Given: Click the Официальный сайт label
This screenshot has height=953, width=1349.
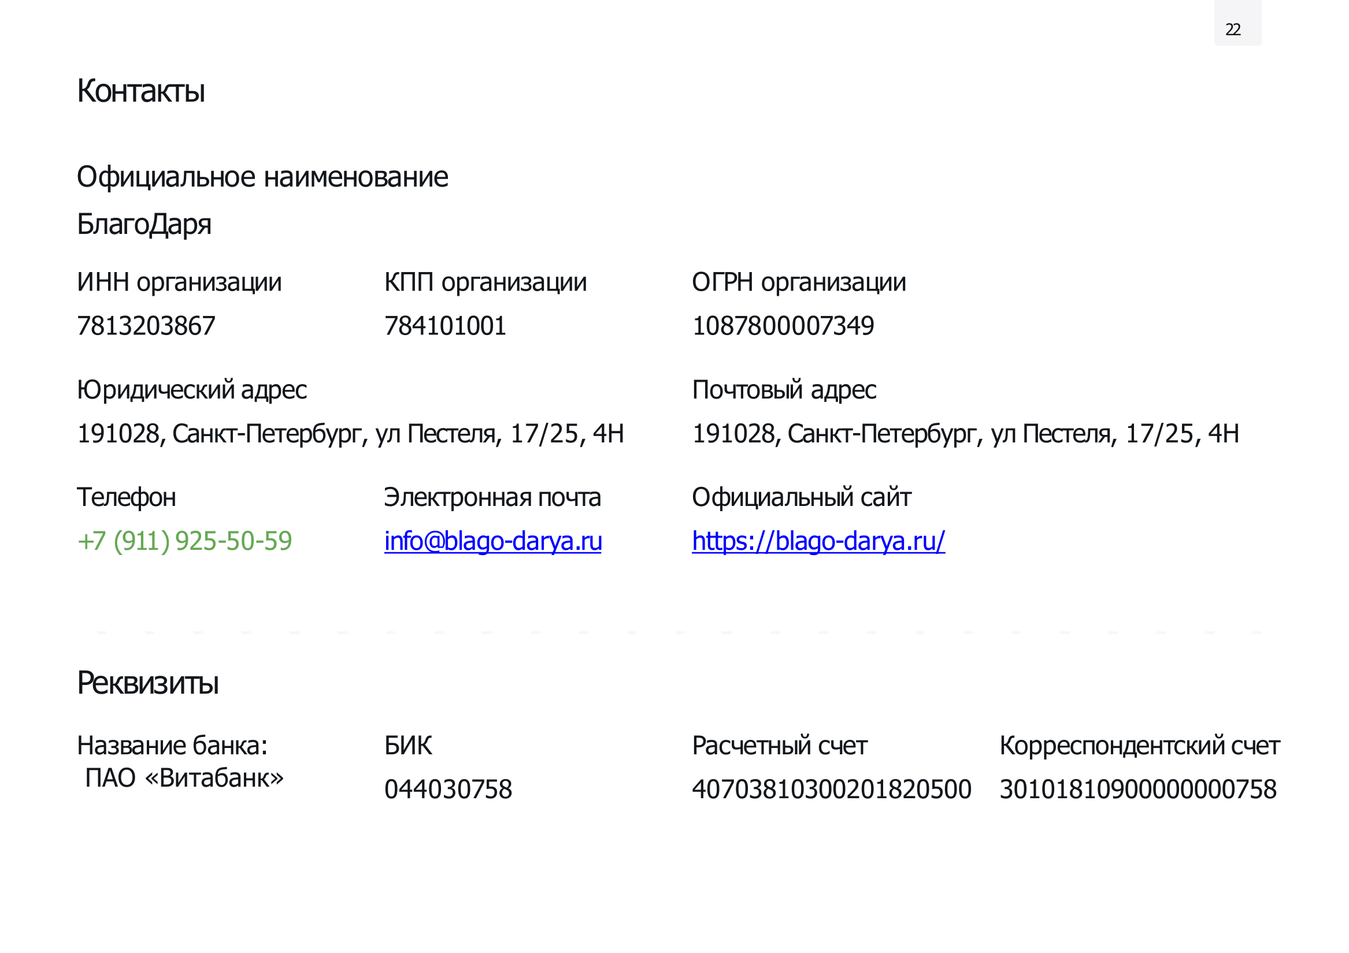Looking at the screenshot, I should pyautogui.click(x=802, y=498).
